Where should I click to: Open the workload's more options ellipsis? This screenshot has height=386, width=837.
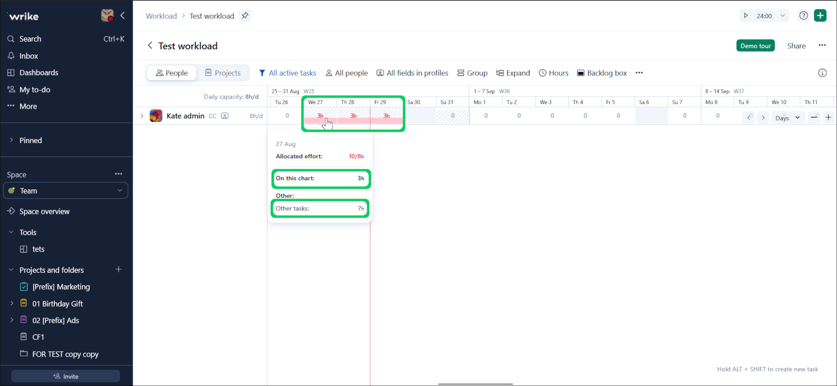822,46
